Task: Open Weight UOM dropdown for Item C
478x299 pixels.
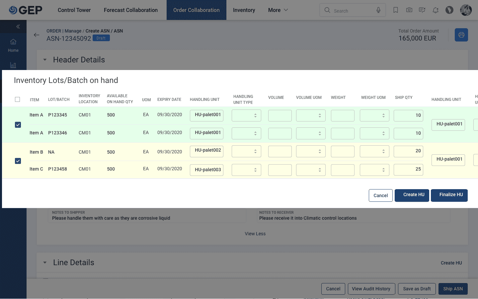Action: click(x=374, y=170)
